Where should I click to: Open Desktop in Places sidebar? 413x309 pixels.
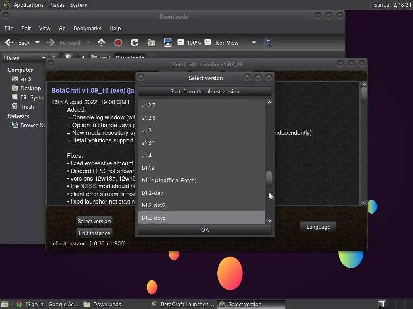26,88
